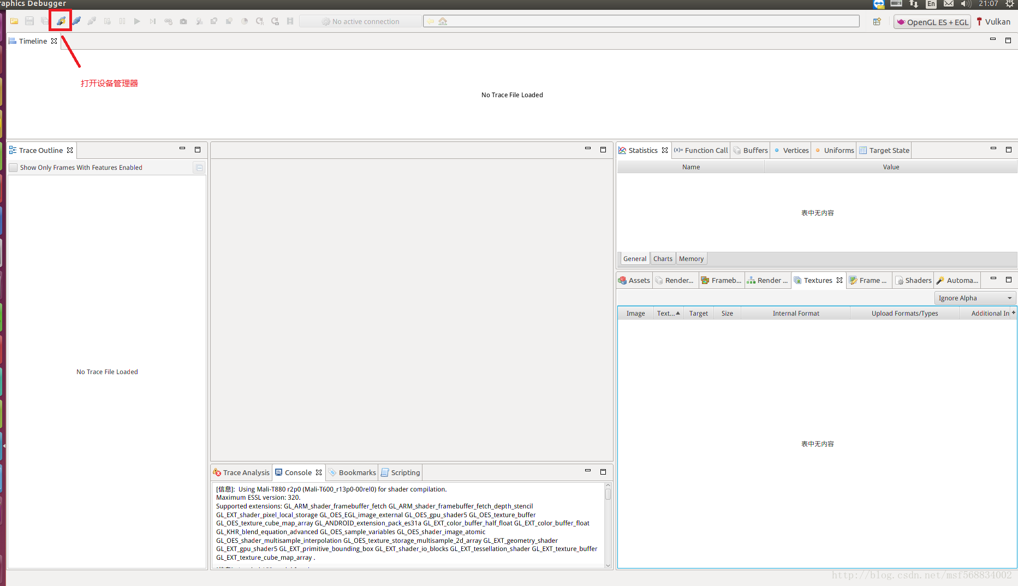Click the Name column header in Statistics
The width and height of the screenshot is (1018, 586).
click(690, 167)
